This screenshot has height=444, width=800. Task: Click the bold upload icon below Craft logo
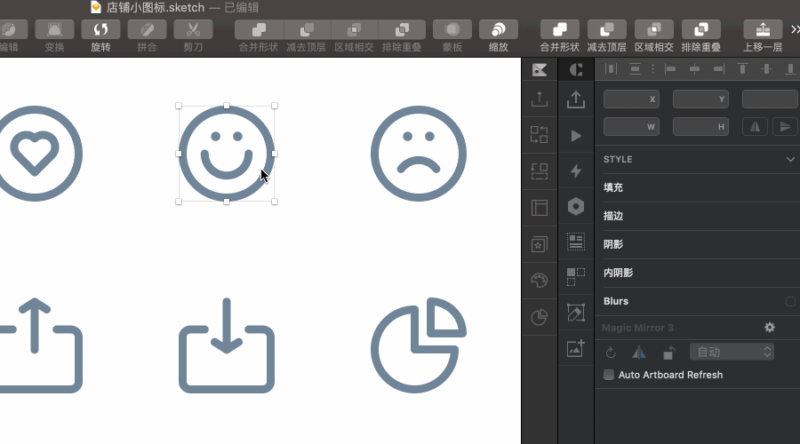tap(576, 99)
